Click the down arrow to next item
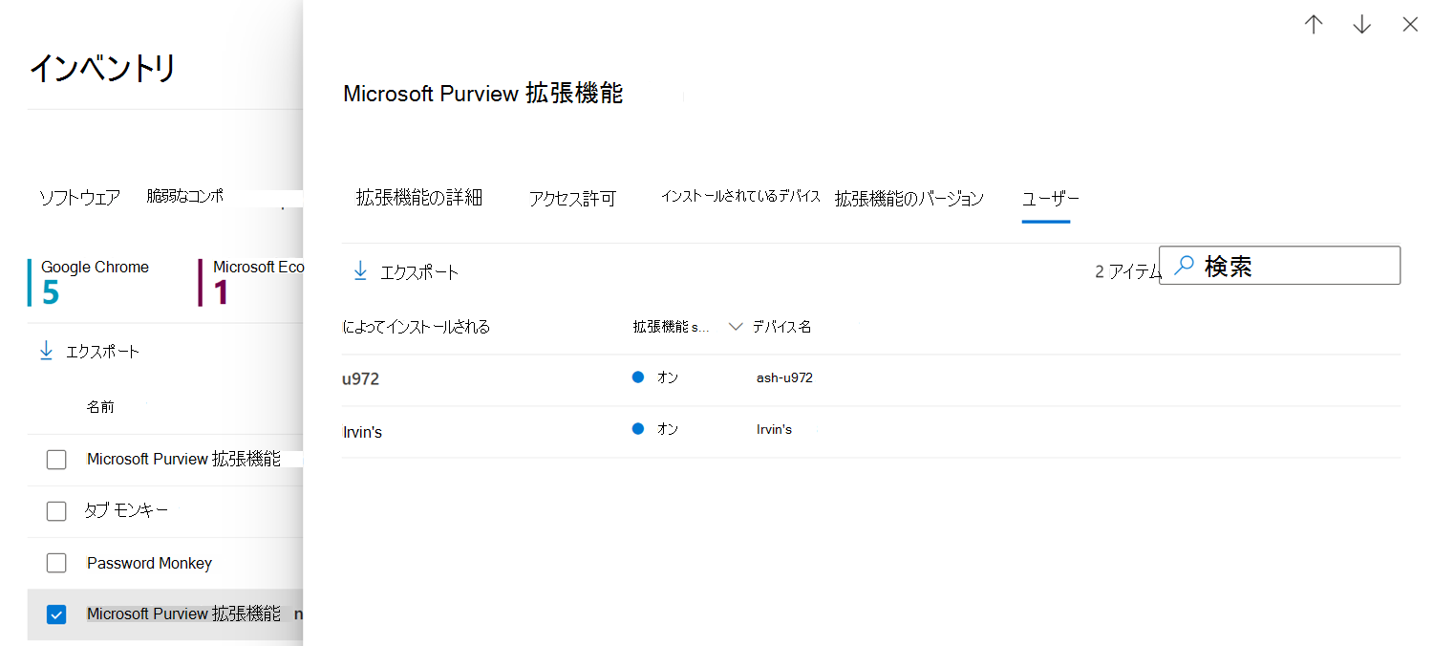This screenshot has height=646, width=1433. pyautogui.click(x=1361, y=25)
